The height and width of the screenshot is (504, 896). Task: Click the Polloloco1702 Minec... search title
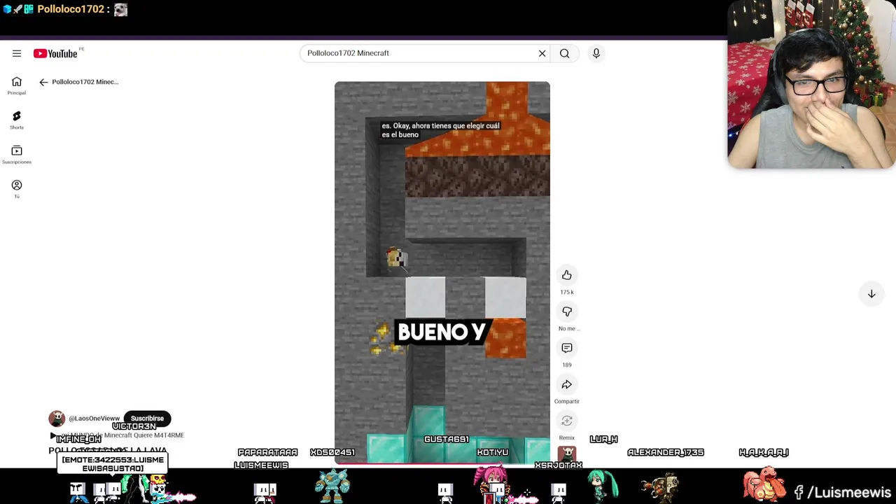pyautogui.click(x=85, y=82)
